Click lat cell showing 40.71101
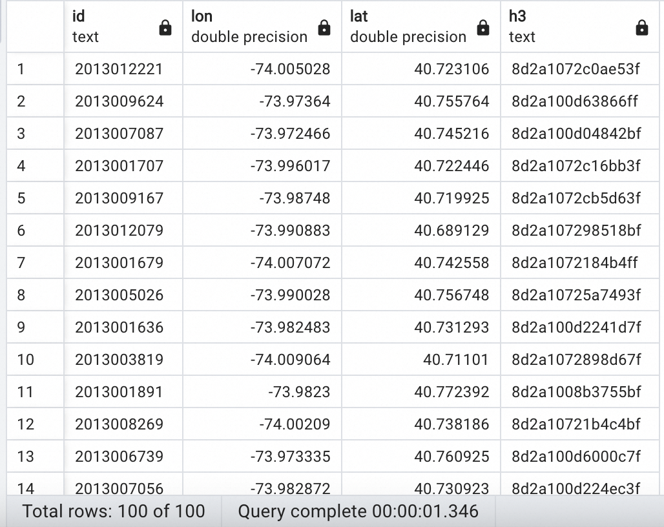The width and height of the screenshot is (664, 527). [421, 359]
